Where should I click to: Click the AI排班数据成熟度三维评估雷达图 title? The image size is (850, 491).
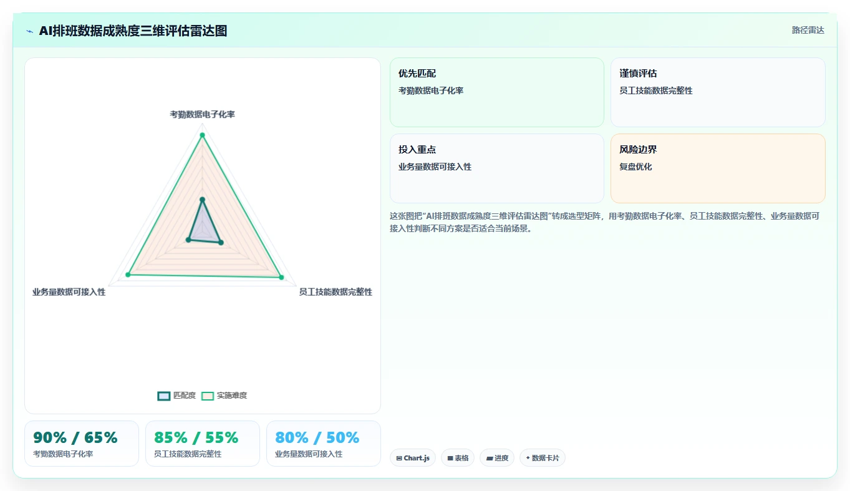click(x=133, y=31)
